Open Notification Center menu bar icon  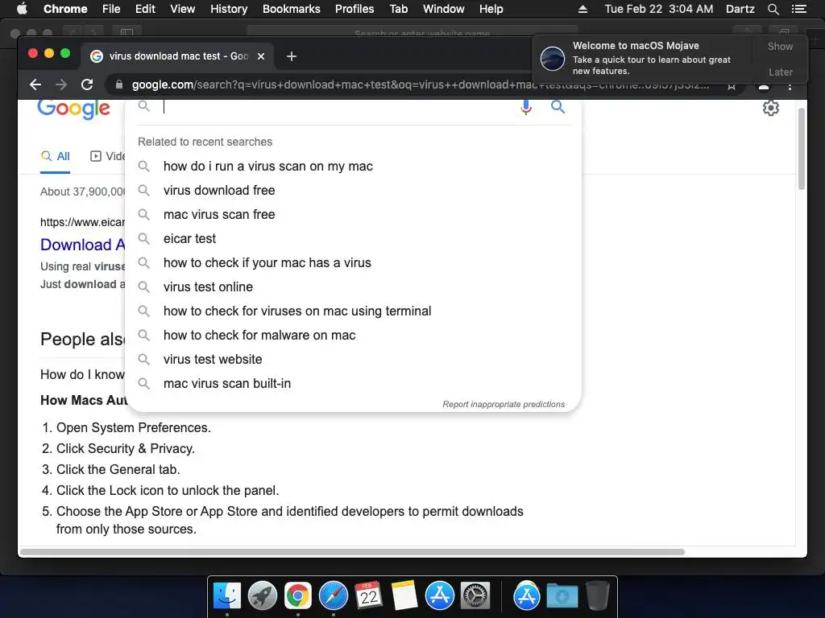(798, 9)
